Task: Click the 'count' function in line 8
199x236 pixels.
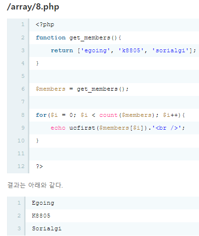Action: pos(108,115)
